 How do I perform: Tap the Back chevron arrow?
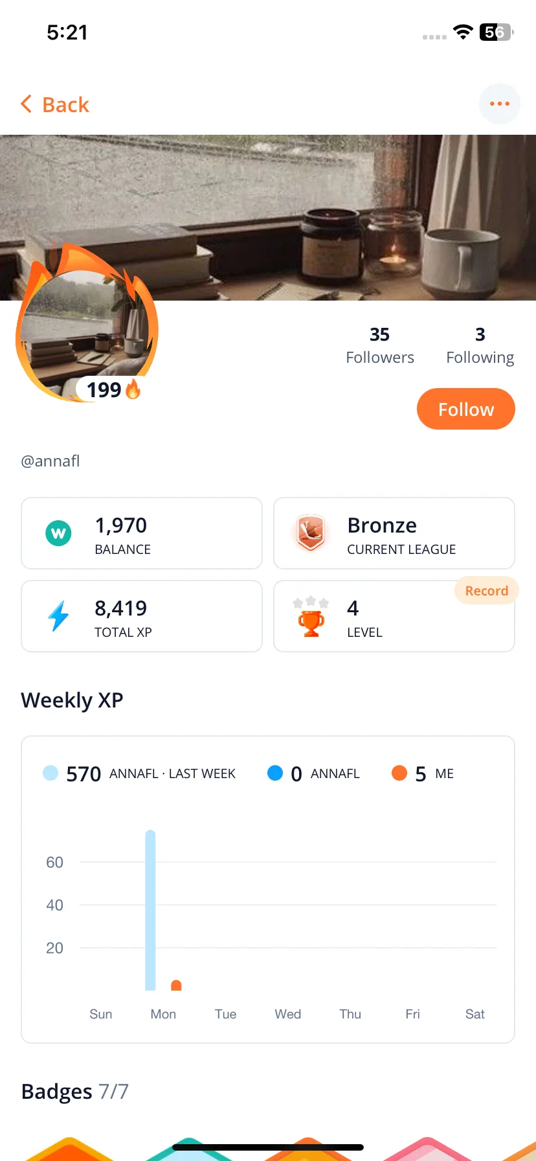(x=26, y=104)
